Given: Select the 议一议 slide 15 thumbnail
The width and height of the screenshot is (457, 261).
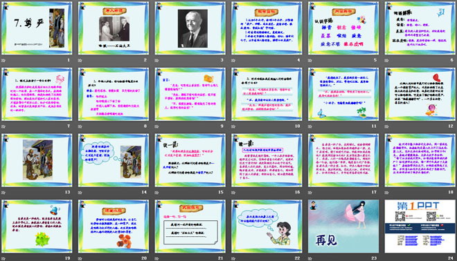Looking at the screenshot, I should tap(190, 160).
